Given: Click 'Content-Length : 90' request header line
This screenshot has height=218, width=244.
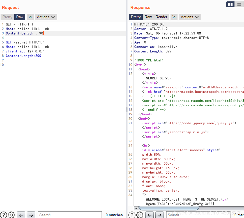Looking at the screenshot, I should (x=24, y=33).
